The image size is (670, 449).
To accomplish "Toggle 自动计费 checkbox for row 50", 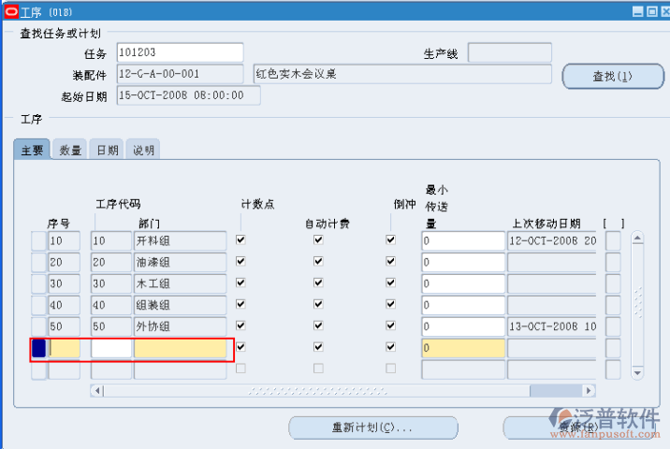I will coord(318,326).
